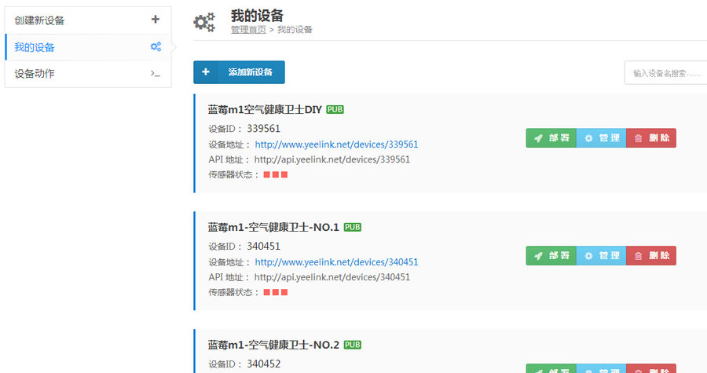Manage device 340451 with 管理 button
The height and width of the screenshot is (373, 707).
coord(601,256)
